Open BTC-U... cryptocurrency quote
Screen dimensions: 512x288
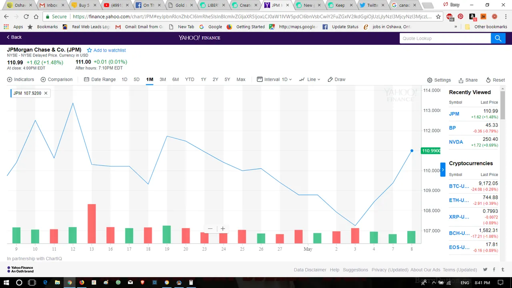pyautogui.click(x=459, y=186)
